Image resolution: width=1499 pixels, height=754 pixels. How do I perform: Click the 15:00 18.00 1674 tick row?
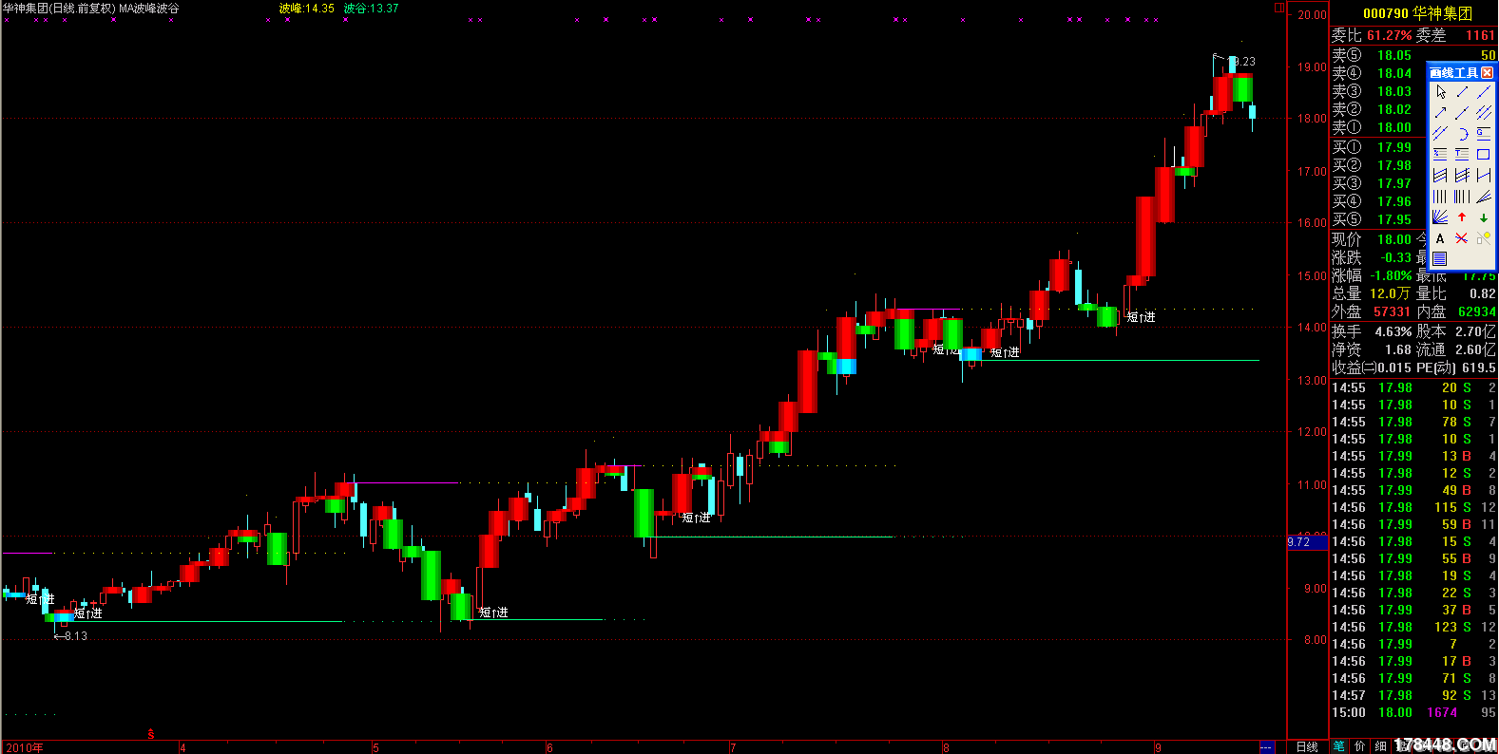tap(1413, 712)
